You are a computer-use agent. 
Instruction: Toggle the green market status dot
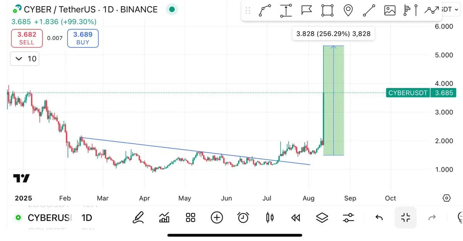172,9
